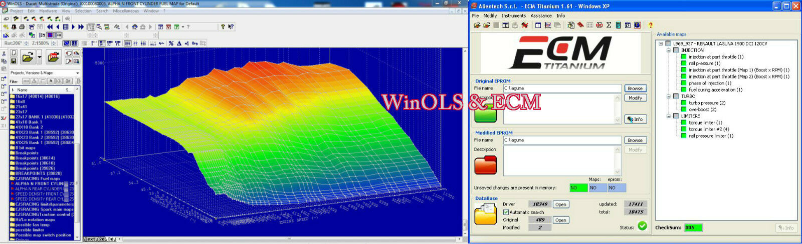Click the WinOLS context help arrow icon
Viewport: 802px width, 244px height.
tap(231, 26)
